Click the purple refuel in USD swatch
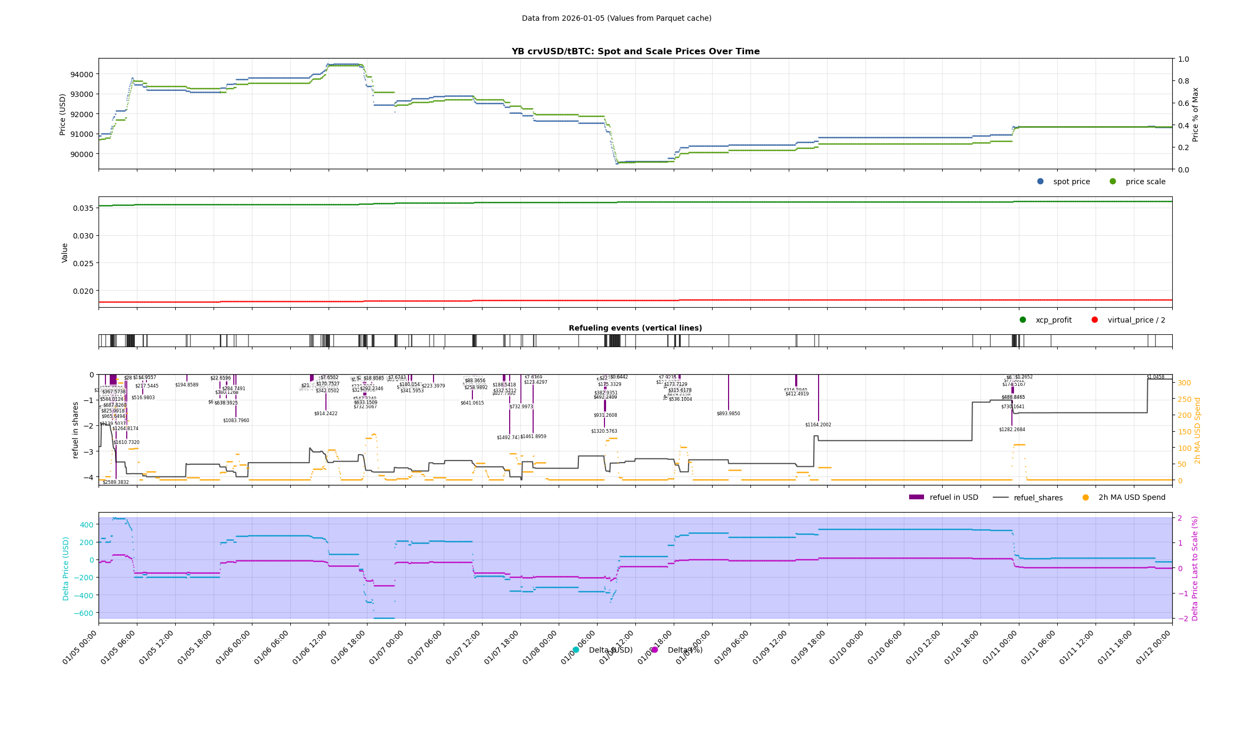 click(x=916, y=498)
